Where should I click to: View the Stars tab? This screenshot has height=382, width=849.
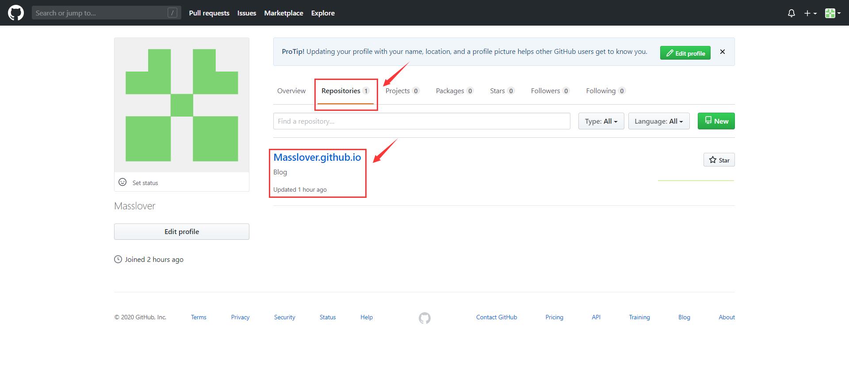click(x=502, y=91)
